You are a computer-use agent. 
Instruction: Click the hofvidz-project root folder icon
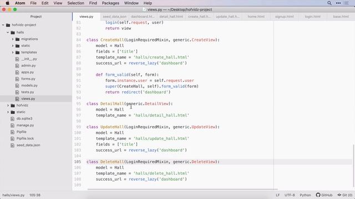pyautogui.click(x=8, y=25)
